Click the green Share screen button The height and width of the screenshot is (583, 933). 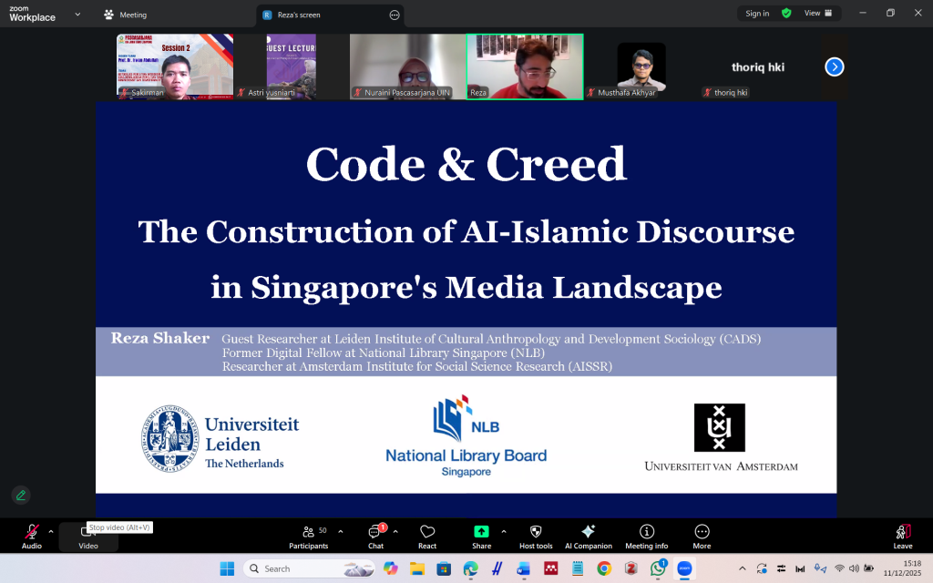pyautogui.click(x=481, y=537)
